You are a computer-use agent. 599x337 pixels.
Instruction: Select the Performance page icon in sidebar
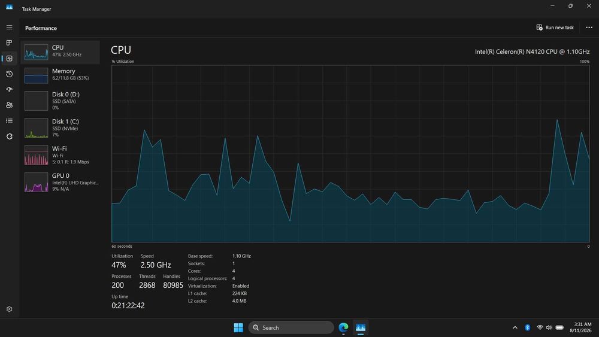[x=9, y=59]
